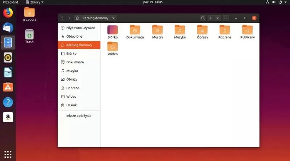Go to Dokumynta in sidebar

[x=79, y=62]
